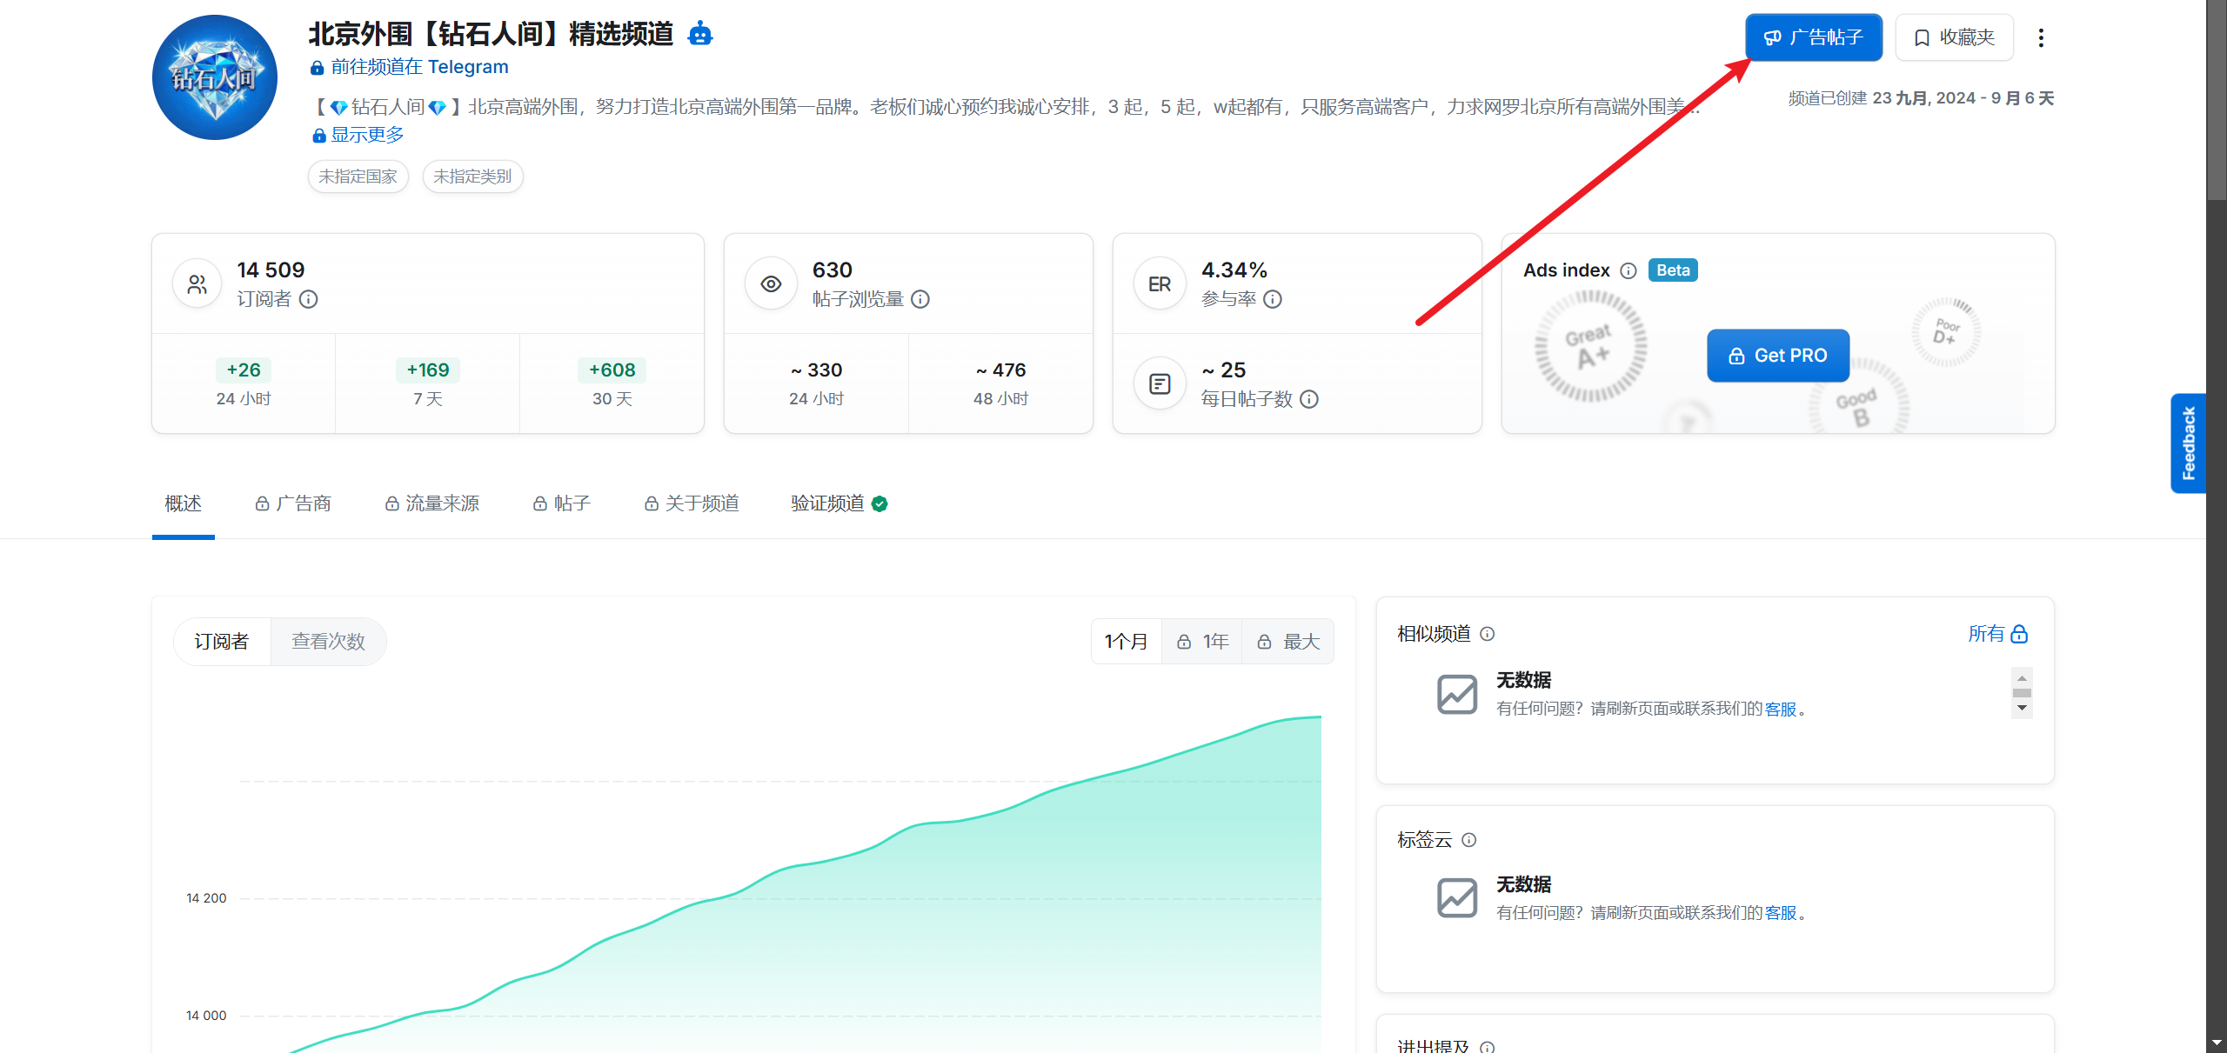Viewport: 2227px width, 1053px height.
Task: Click the 14 000 chart axis label
Action: click(x=206, y=1016)
